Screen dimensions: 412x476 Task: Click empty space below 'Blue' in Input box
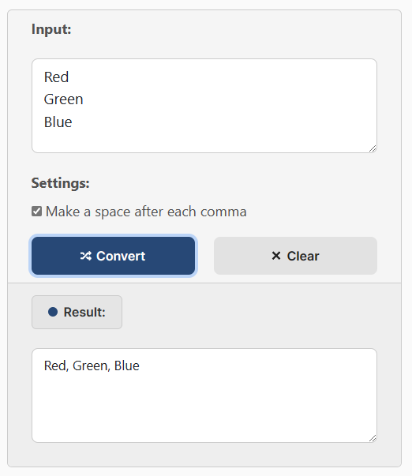[204, 141]
